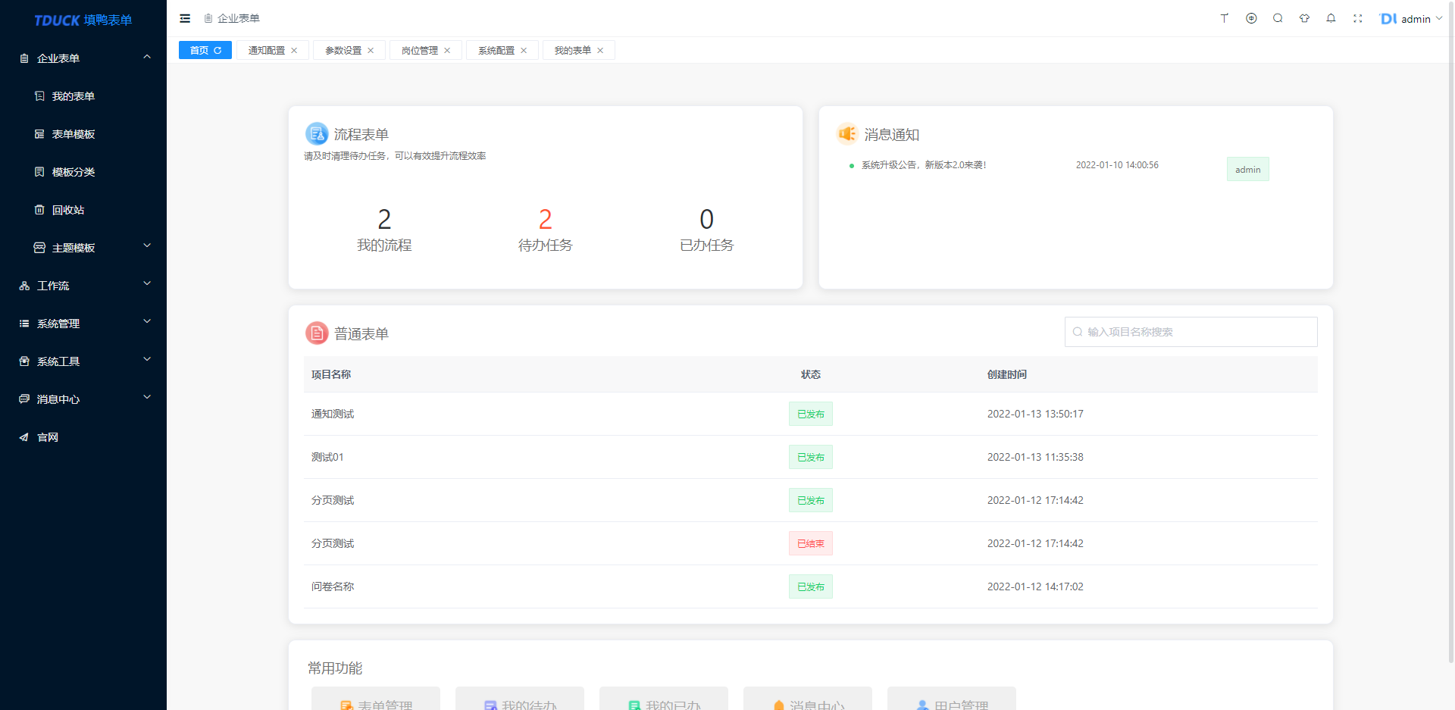Open 待办任务 count card

click(546, 230)
